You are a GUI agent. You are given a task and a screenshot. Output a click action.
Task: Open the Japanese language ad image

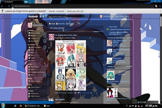[x=112, y=93]
